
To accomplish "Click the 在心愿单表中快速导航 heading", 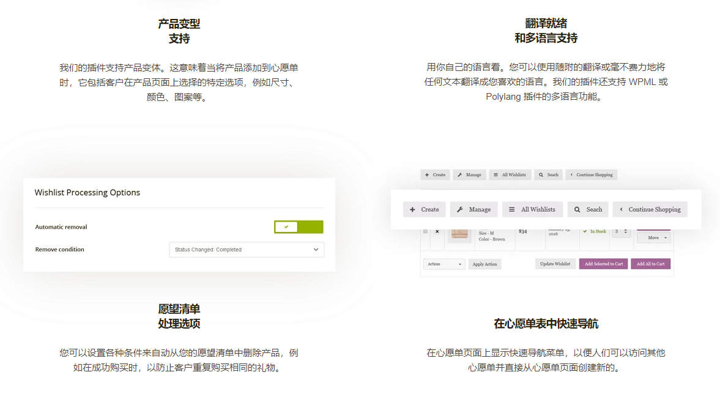I will click(x=546, y=324).
